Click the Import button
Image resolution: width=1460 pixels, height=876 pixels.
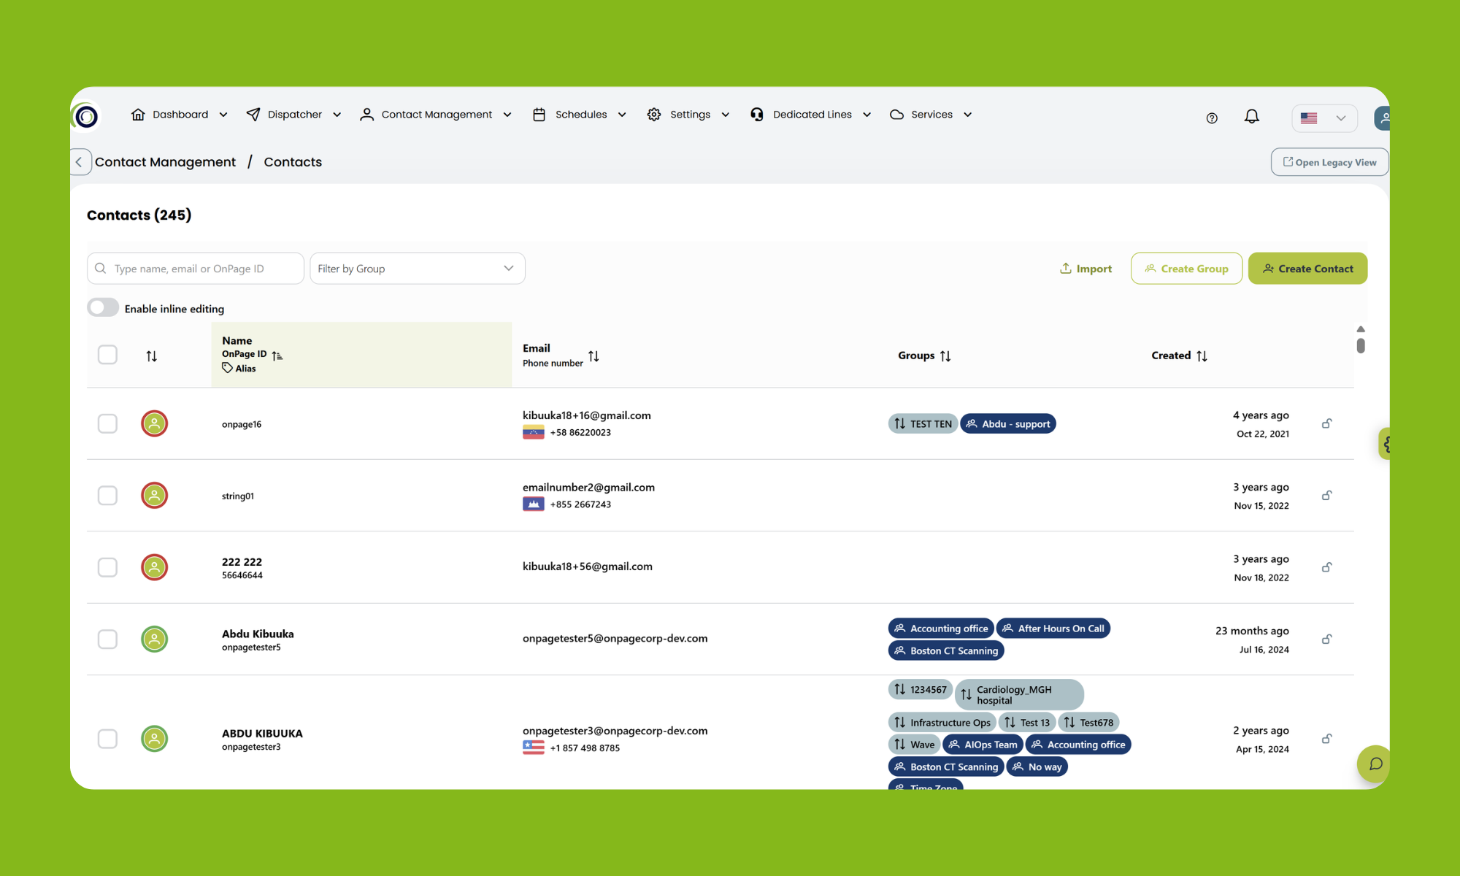click(x=1086, y=269)
